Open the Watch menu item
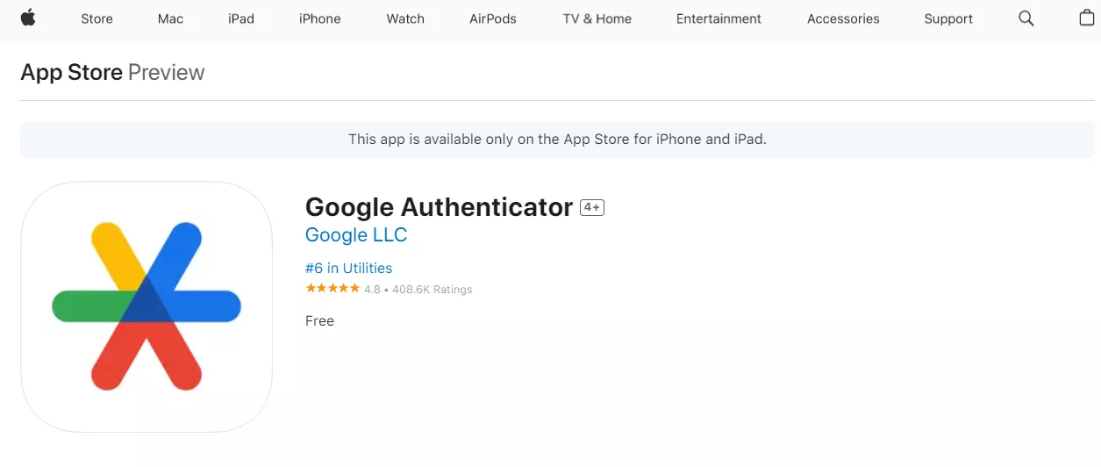 point(405,18)
